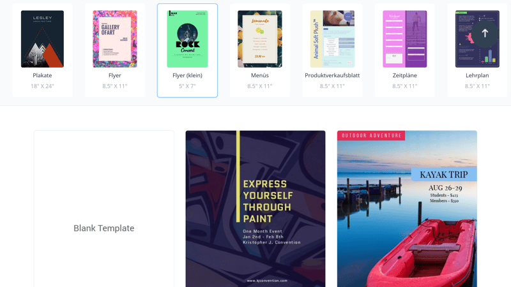Click the pink and purple schedule preview
The width and height of the screenshot is (511, 287).
(405, 39)
